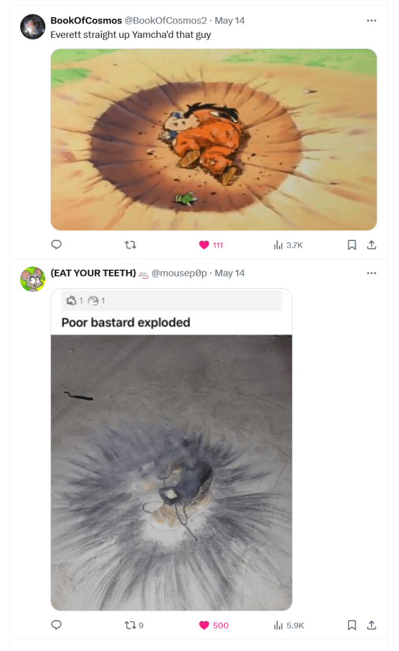Open BookOfCosmos profile picture
399x651 pixels.
pyautogui.click(x=33, y=27)
